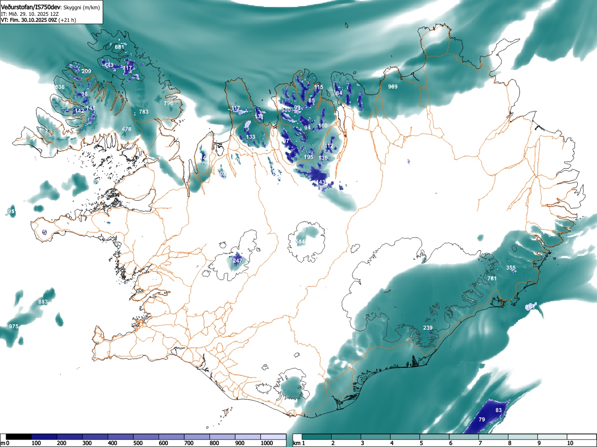Click the 141 visibility label

click(x=90, y=108)
